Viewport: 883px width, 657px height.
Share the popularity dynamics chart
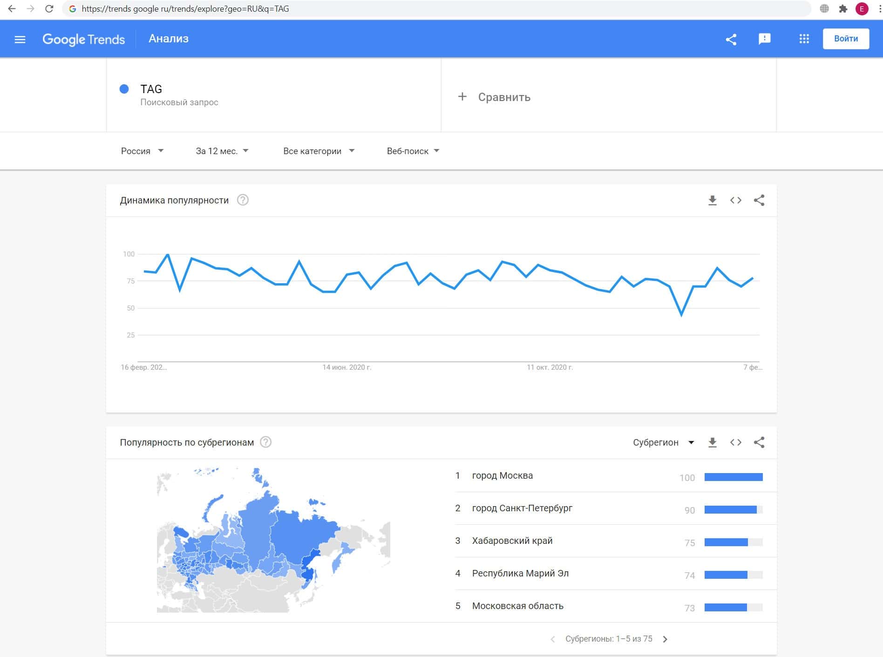coord(759,201)
